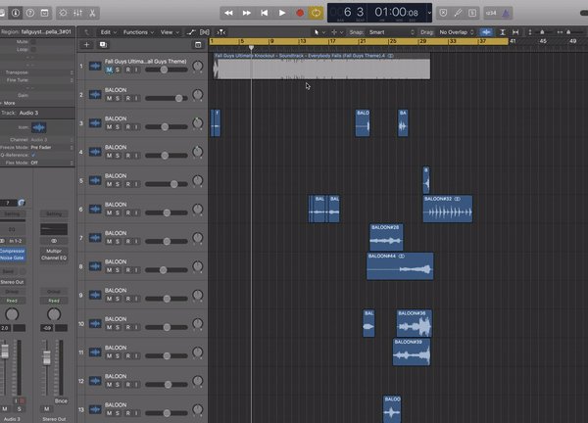
Task: Record-enable track 2 BALOON
Action: click(x=127, y=99)
